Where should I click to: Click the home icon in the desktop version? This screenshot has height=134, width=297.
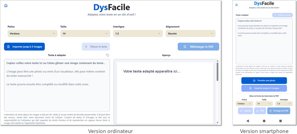[6, 6]
